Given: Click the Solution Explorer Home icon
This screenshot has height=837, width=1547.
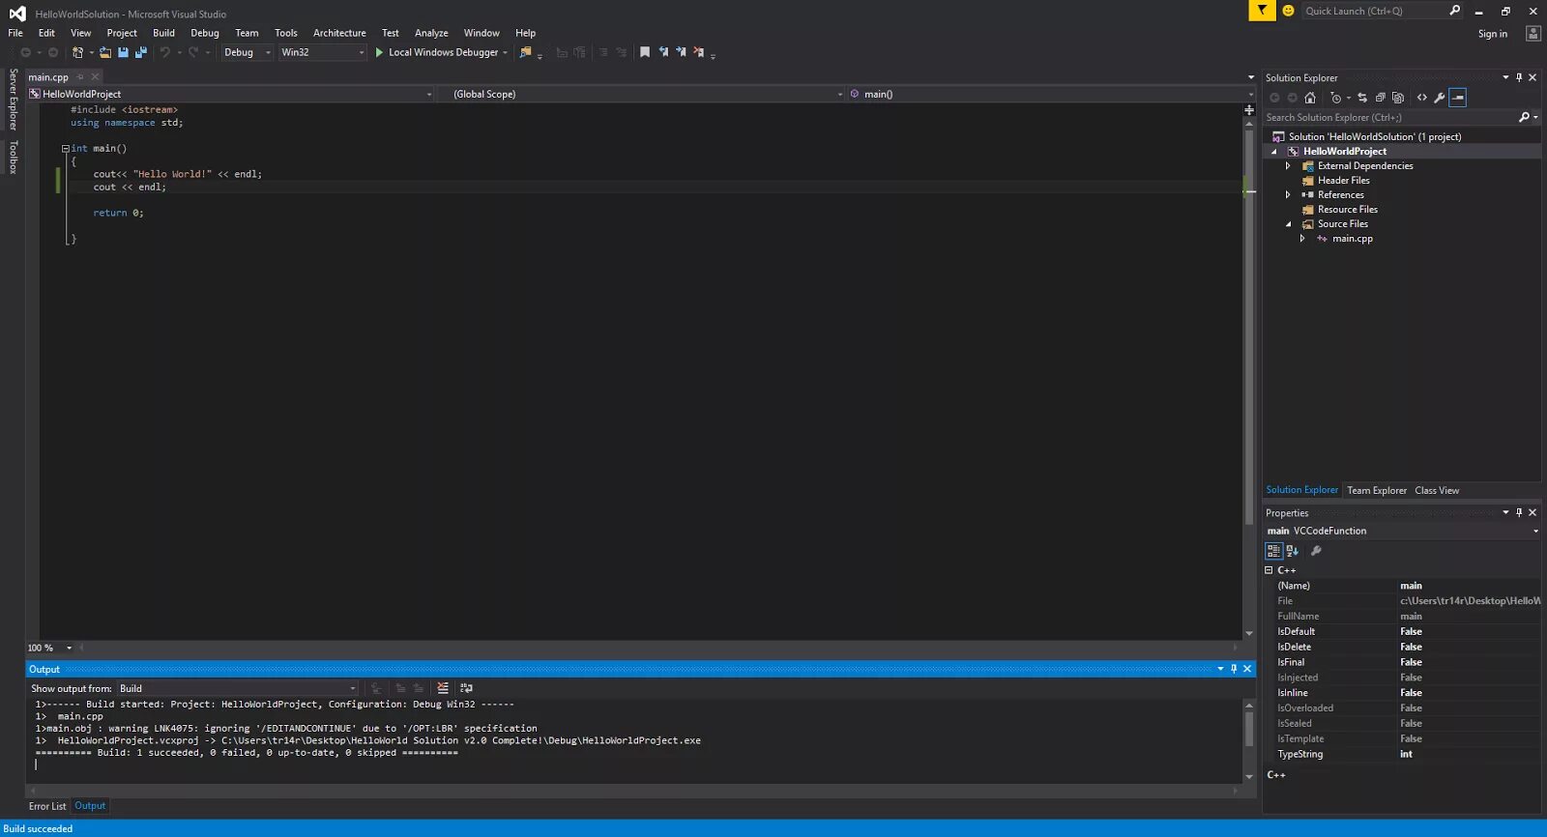Looking at the screenshot, I should pos(1310,98).
